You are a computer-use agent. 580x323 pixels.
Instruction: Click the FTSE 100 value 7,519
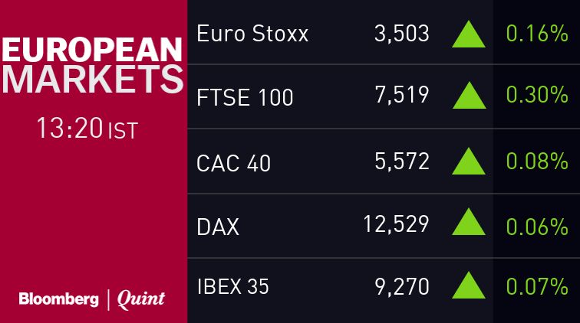[401, 96]
